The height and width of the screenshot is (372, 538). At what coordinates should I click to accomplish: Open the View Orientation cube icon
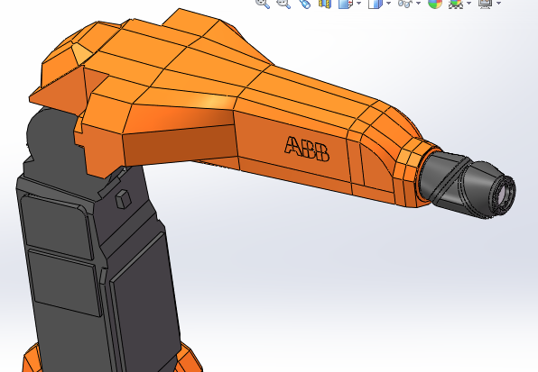pos(345,3)
